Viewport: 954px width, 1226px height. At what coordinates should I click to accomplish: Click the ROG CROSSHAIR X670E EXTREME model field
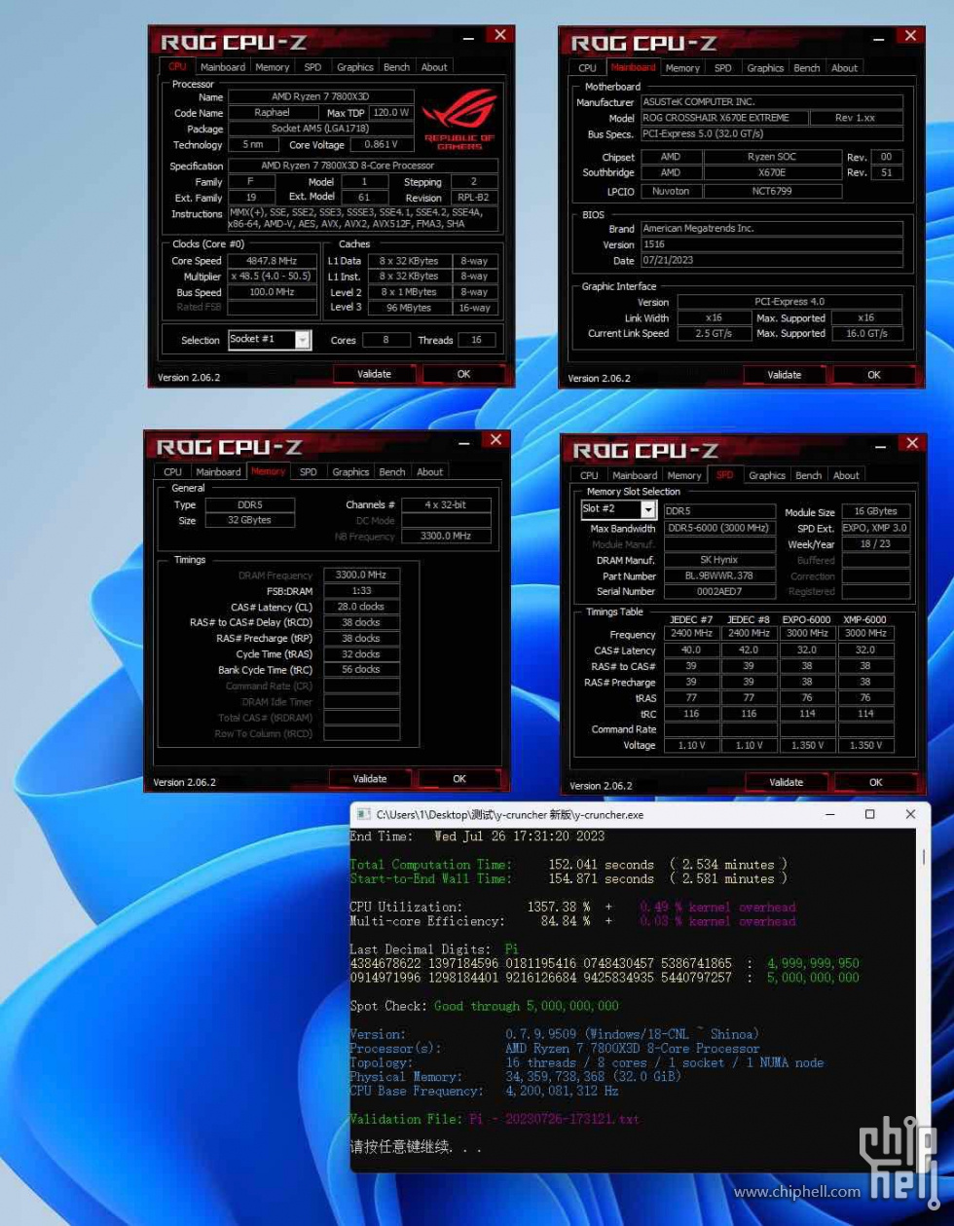coord(723,118)
